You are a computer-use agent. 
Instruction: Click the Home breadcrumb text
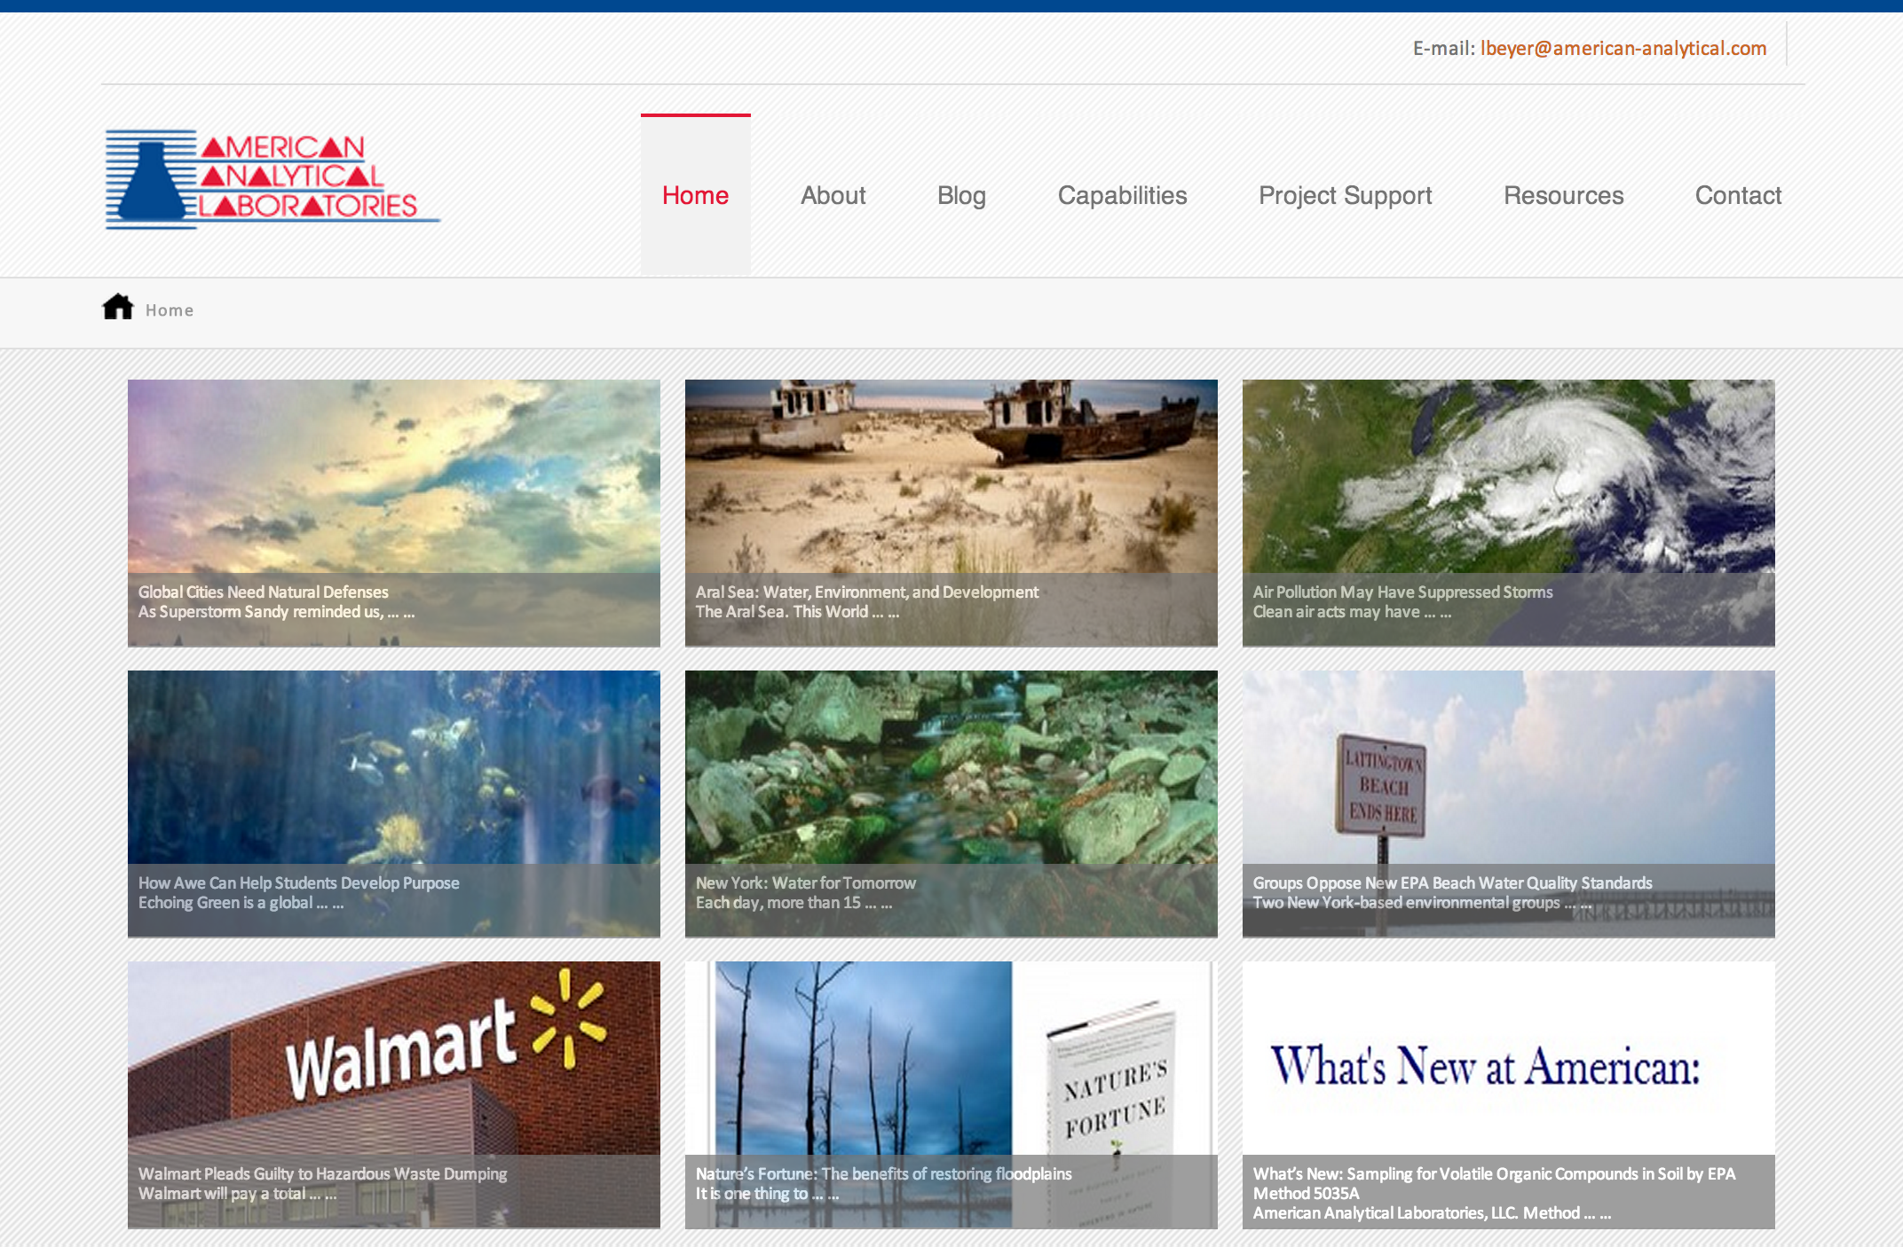[x=170, y=310]
